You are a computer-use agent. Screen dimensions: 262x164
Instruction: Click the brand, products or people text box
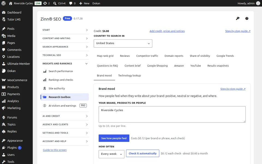(x=172, y=115)
